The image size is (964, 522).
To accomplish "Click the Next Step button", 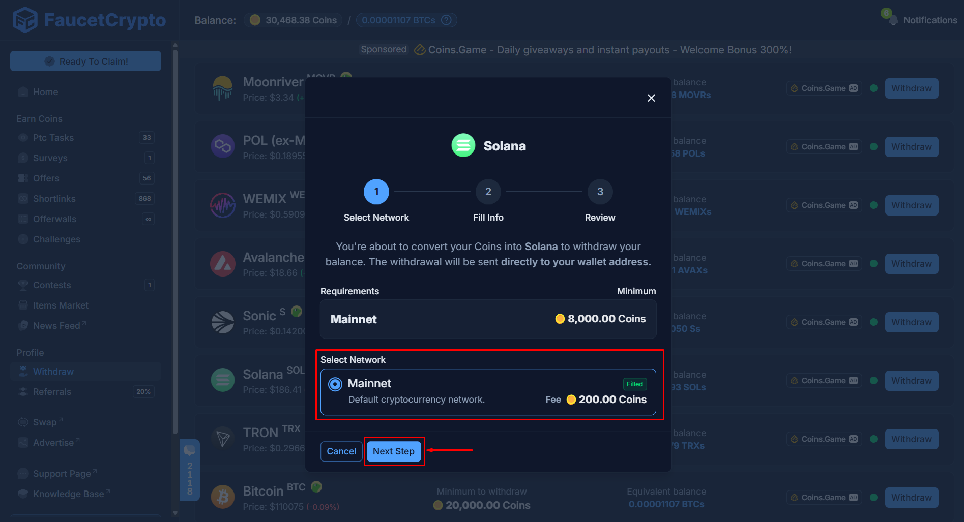I will (x=394, y=451).
